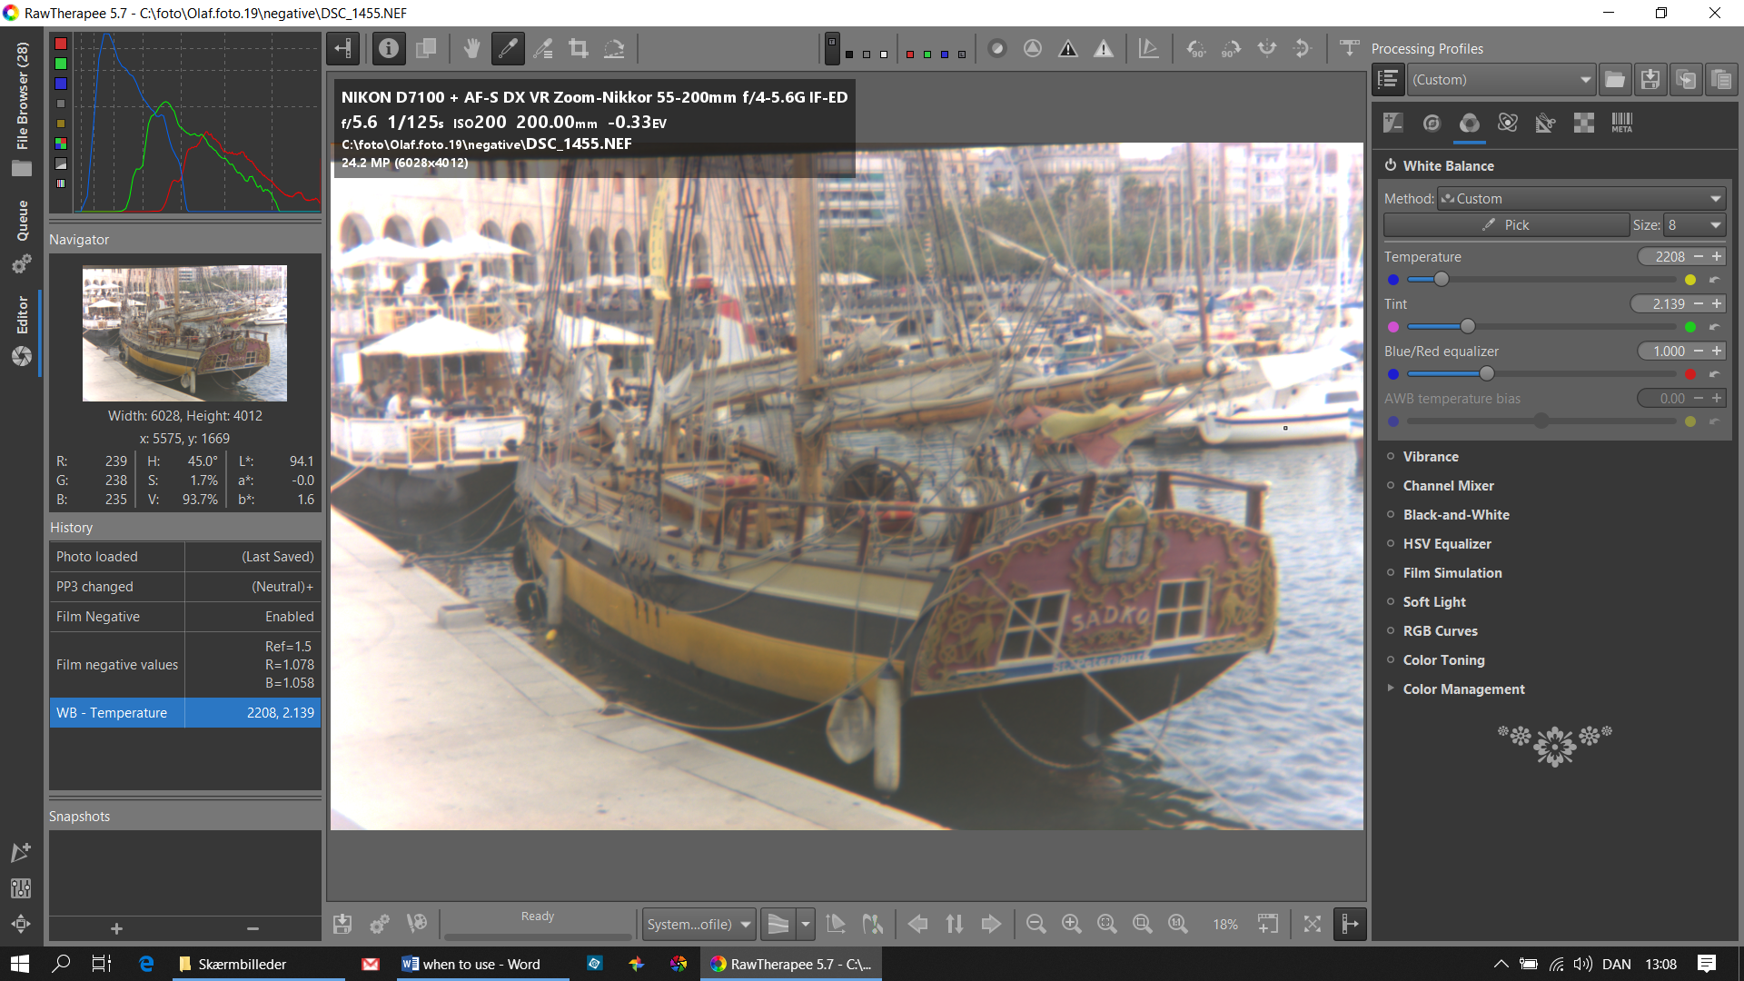Image resolution: width=1744 pixels, height=981 pixels.
Task: Zoom in using magnifier plus icon
Action: coord(1071,924)
